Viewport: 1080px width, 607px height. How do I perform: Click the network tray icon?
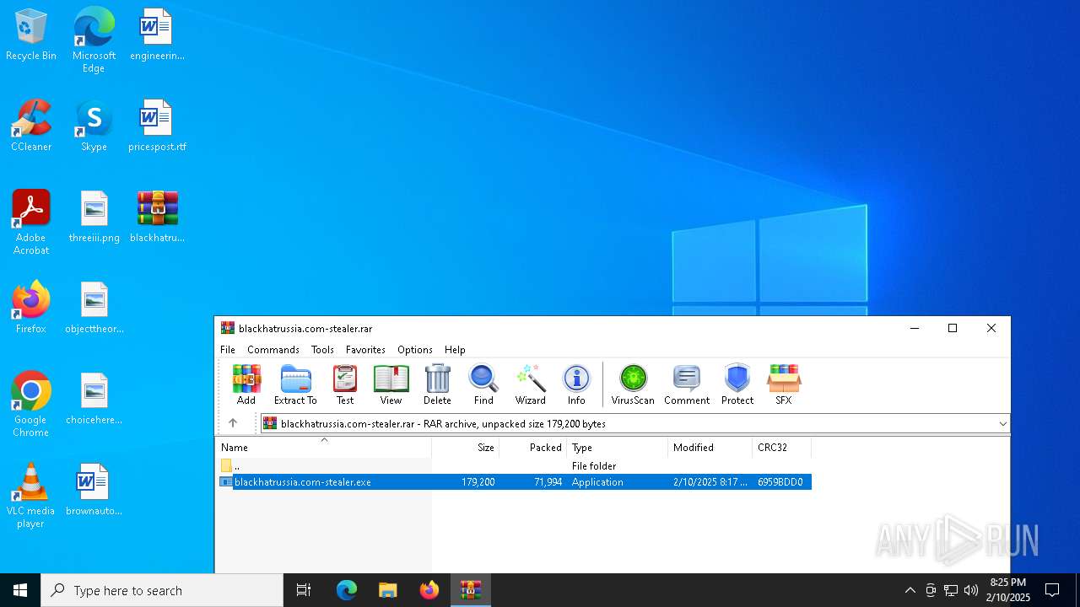pos(951,590)
